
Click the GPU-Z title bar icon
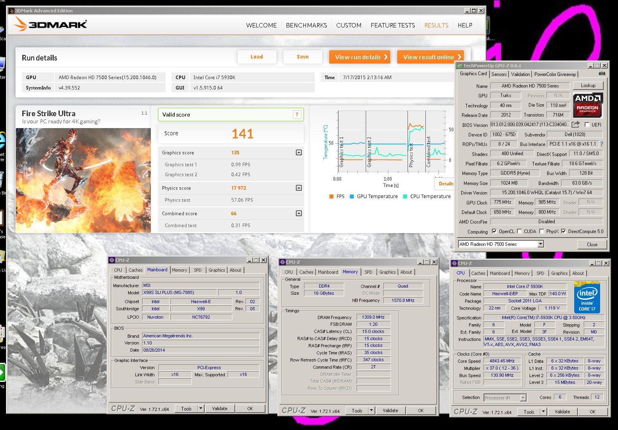[x=460, y=66]
